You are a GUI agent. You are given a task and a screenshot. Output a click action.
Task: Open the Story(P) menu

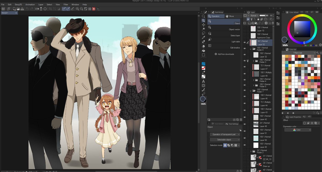(x=18, y=4)
